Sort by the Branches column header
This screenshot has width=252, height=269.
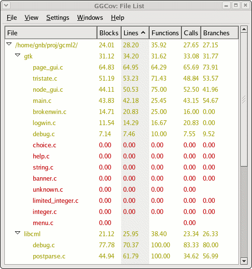[220, 33]
